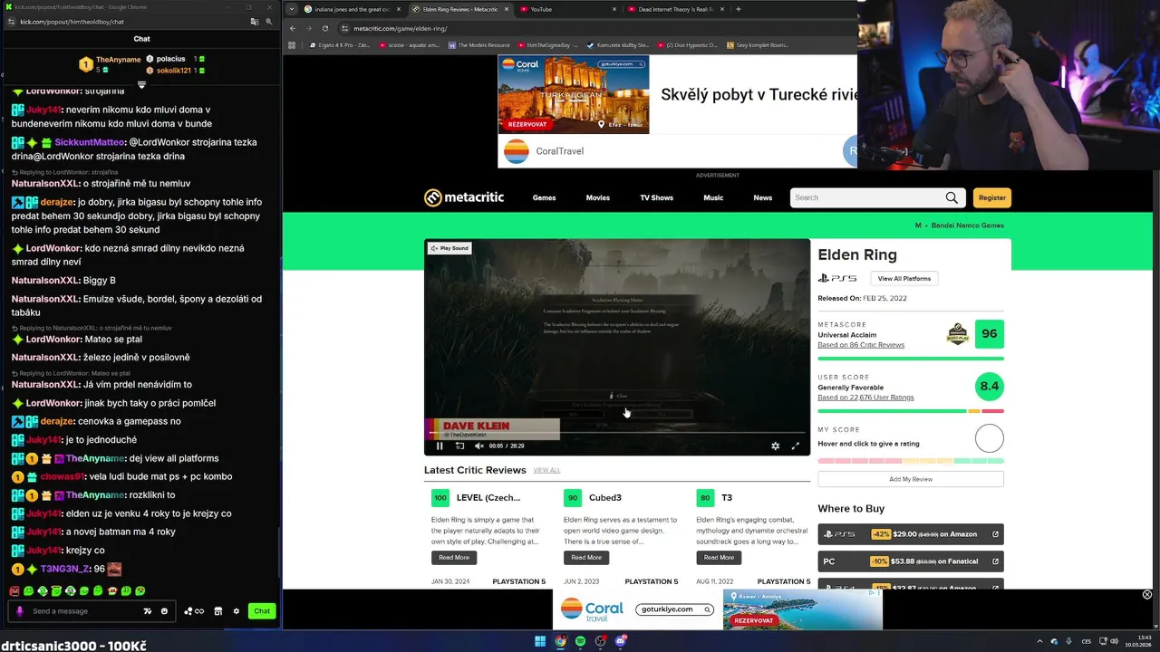Pause the Elden Ring trailer video
This screenshot has height=652, width=1160.
coord(440,446)
